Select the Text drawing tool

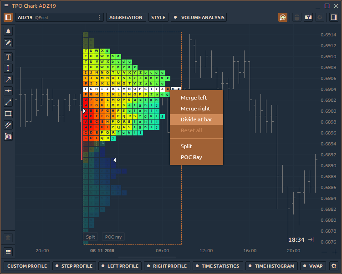point(8,57)
